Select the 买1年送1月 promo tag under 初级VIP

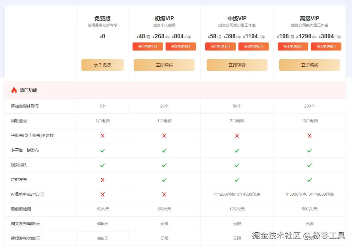tap(147, 46)
